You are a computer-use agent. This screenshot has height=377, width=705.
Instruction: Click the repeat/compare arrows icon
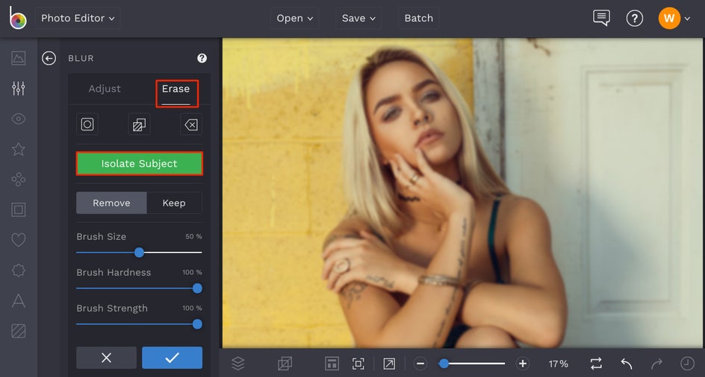coord(596,364)
